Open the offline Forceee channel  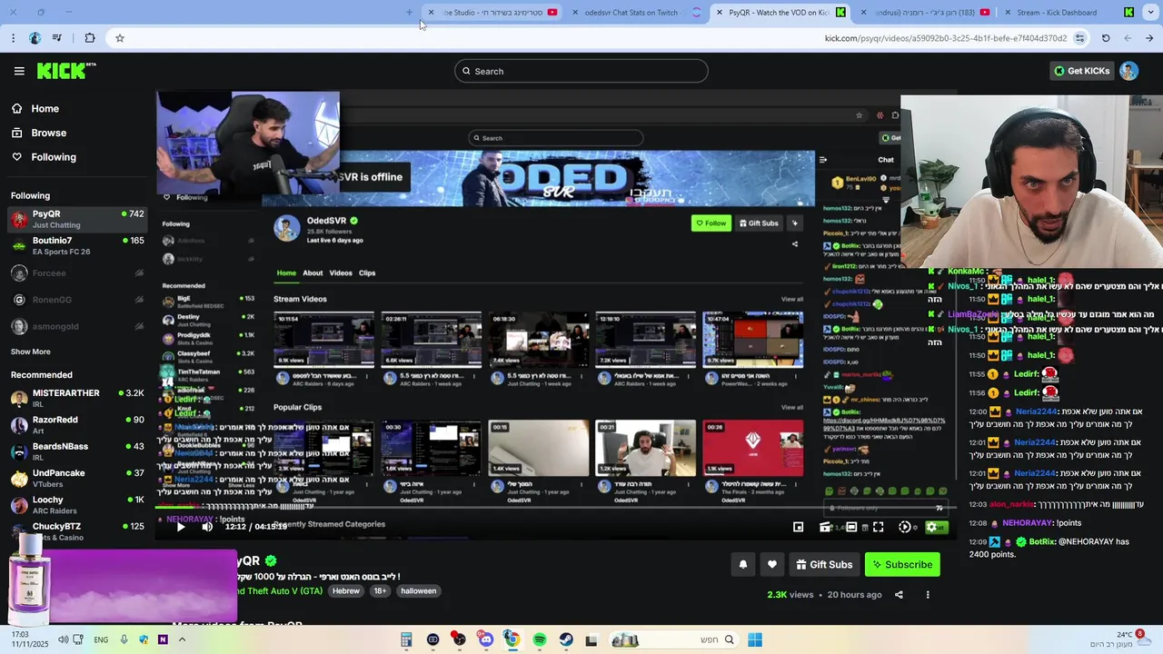click(x=77, y=272)
